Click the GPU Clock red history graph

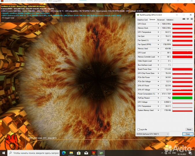pos(182,24)
